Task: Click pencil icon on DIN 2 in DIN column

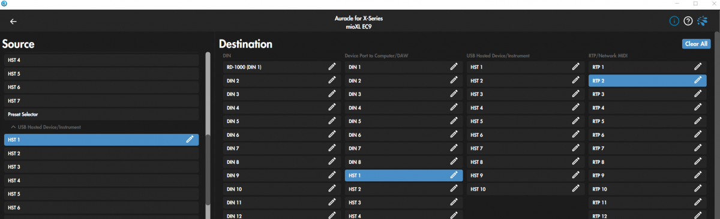Action: (x=332, y=80)
